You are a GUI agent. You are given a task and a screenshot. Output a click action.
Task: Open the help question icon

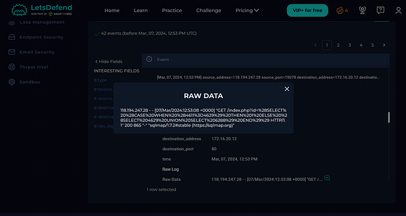pos(380,10)
